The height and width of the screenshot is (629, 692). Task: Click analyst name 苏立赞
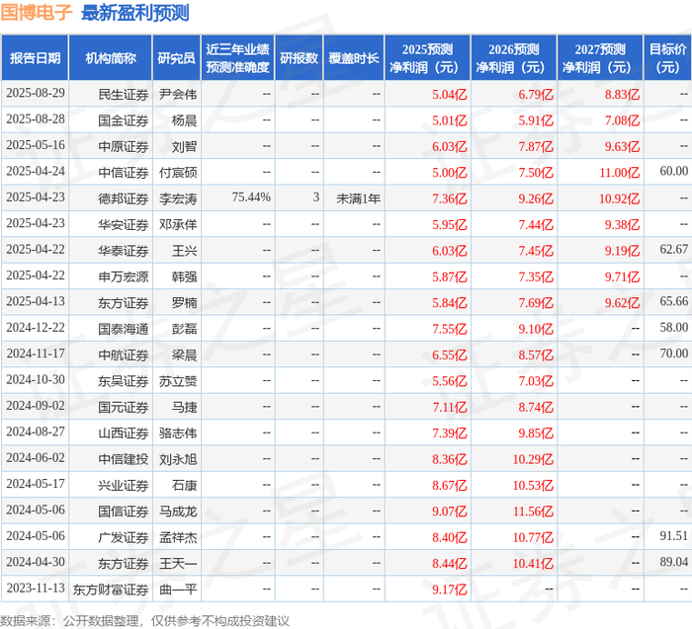pos(178,381)
